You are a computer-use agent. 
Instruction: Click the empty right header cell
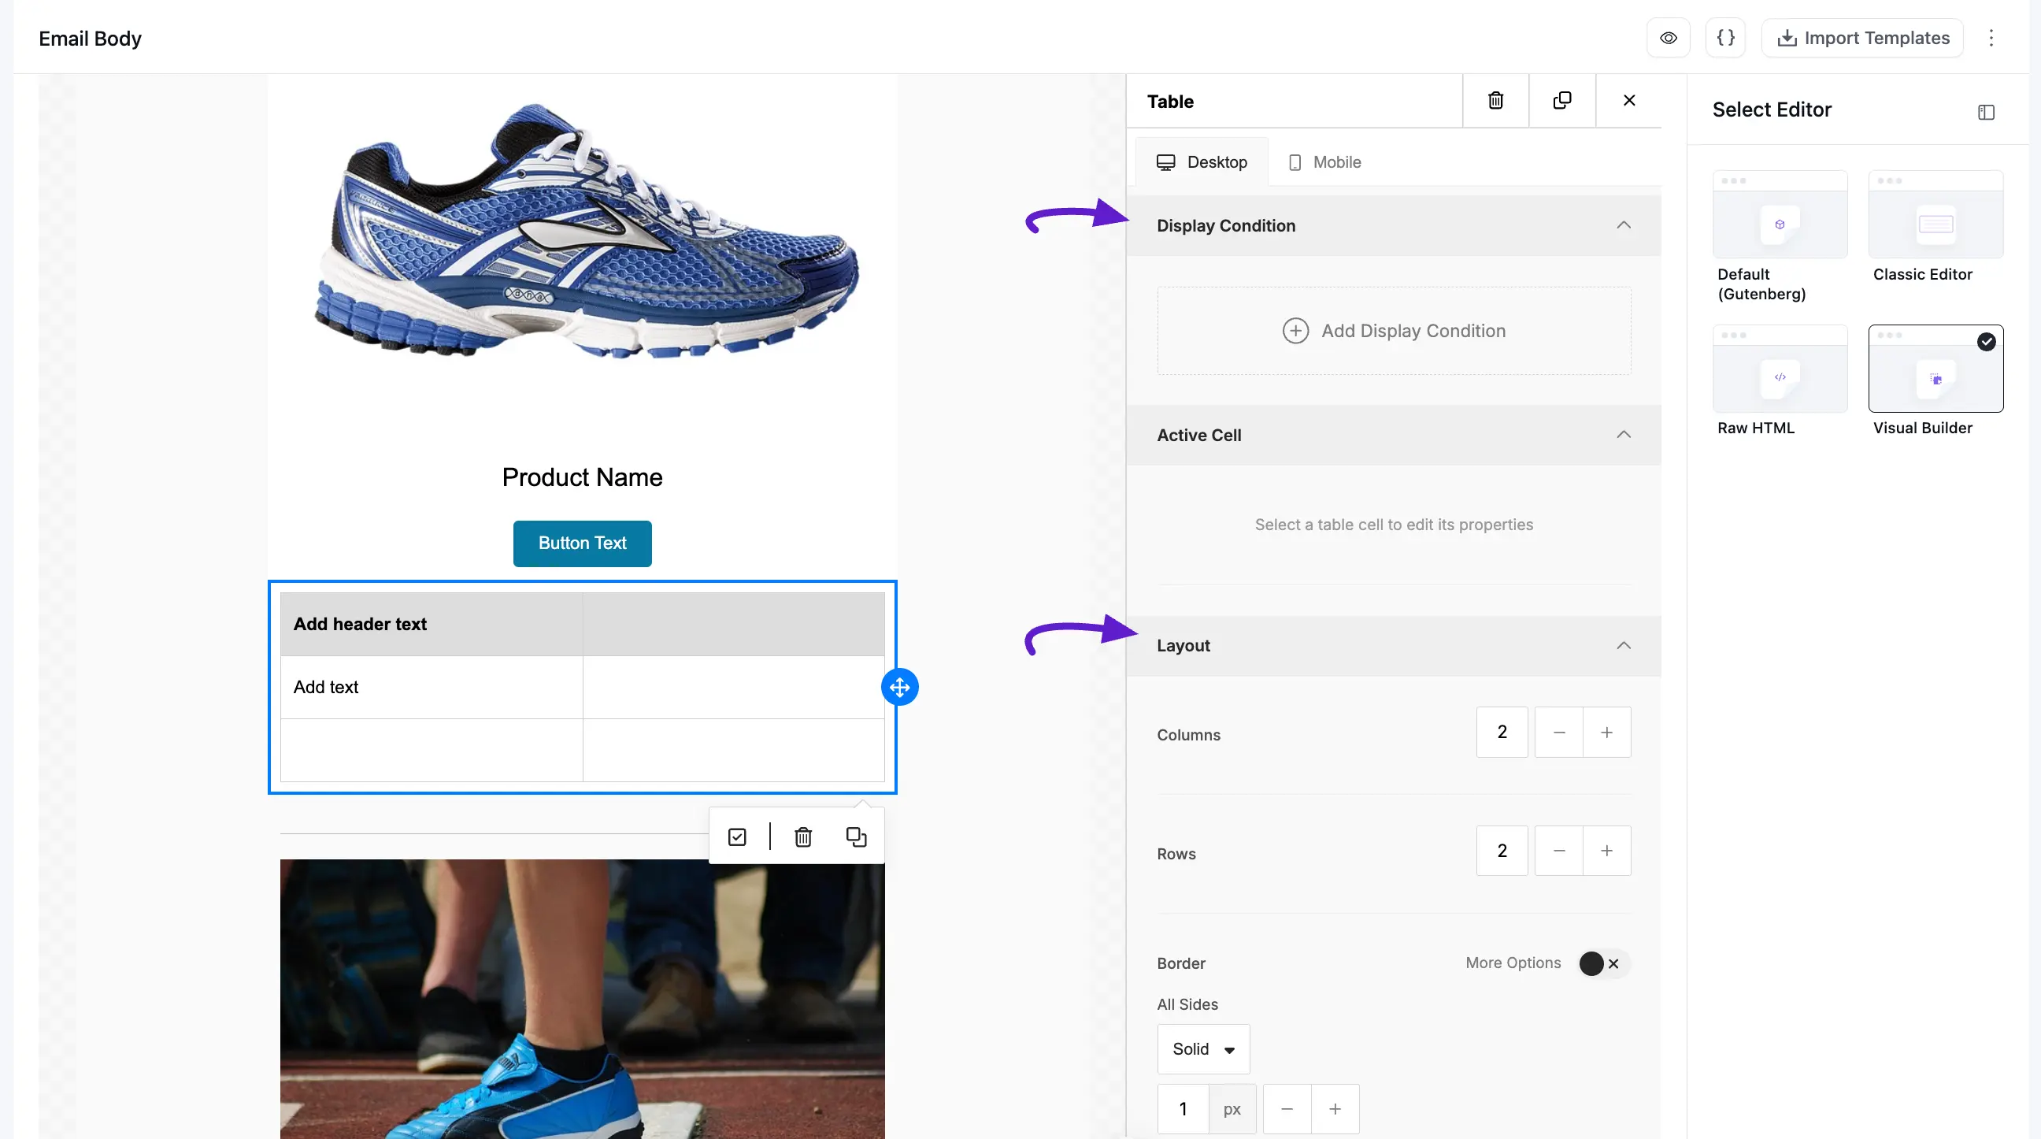click(734, 625)
